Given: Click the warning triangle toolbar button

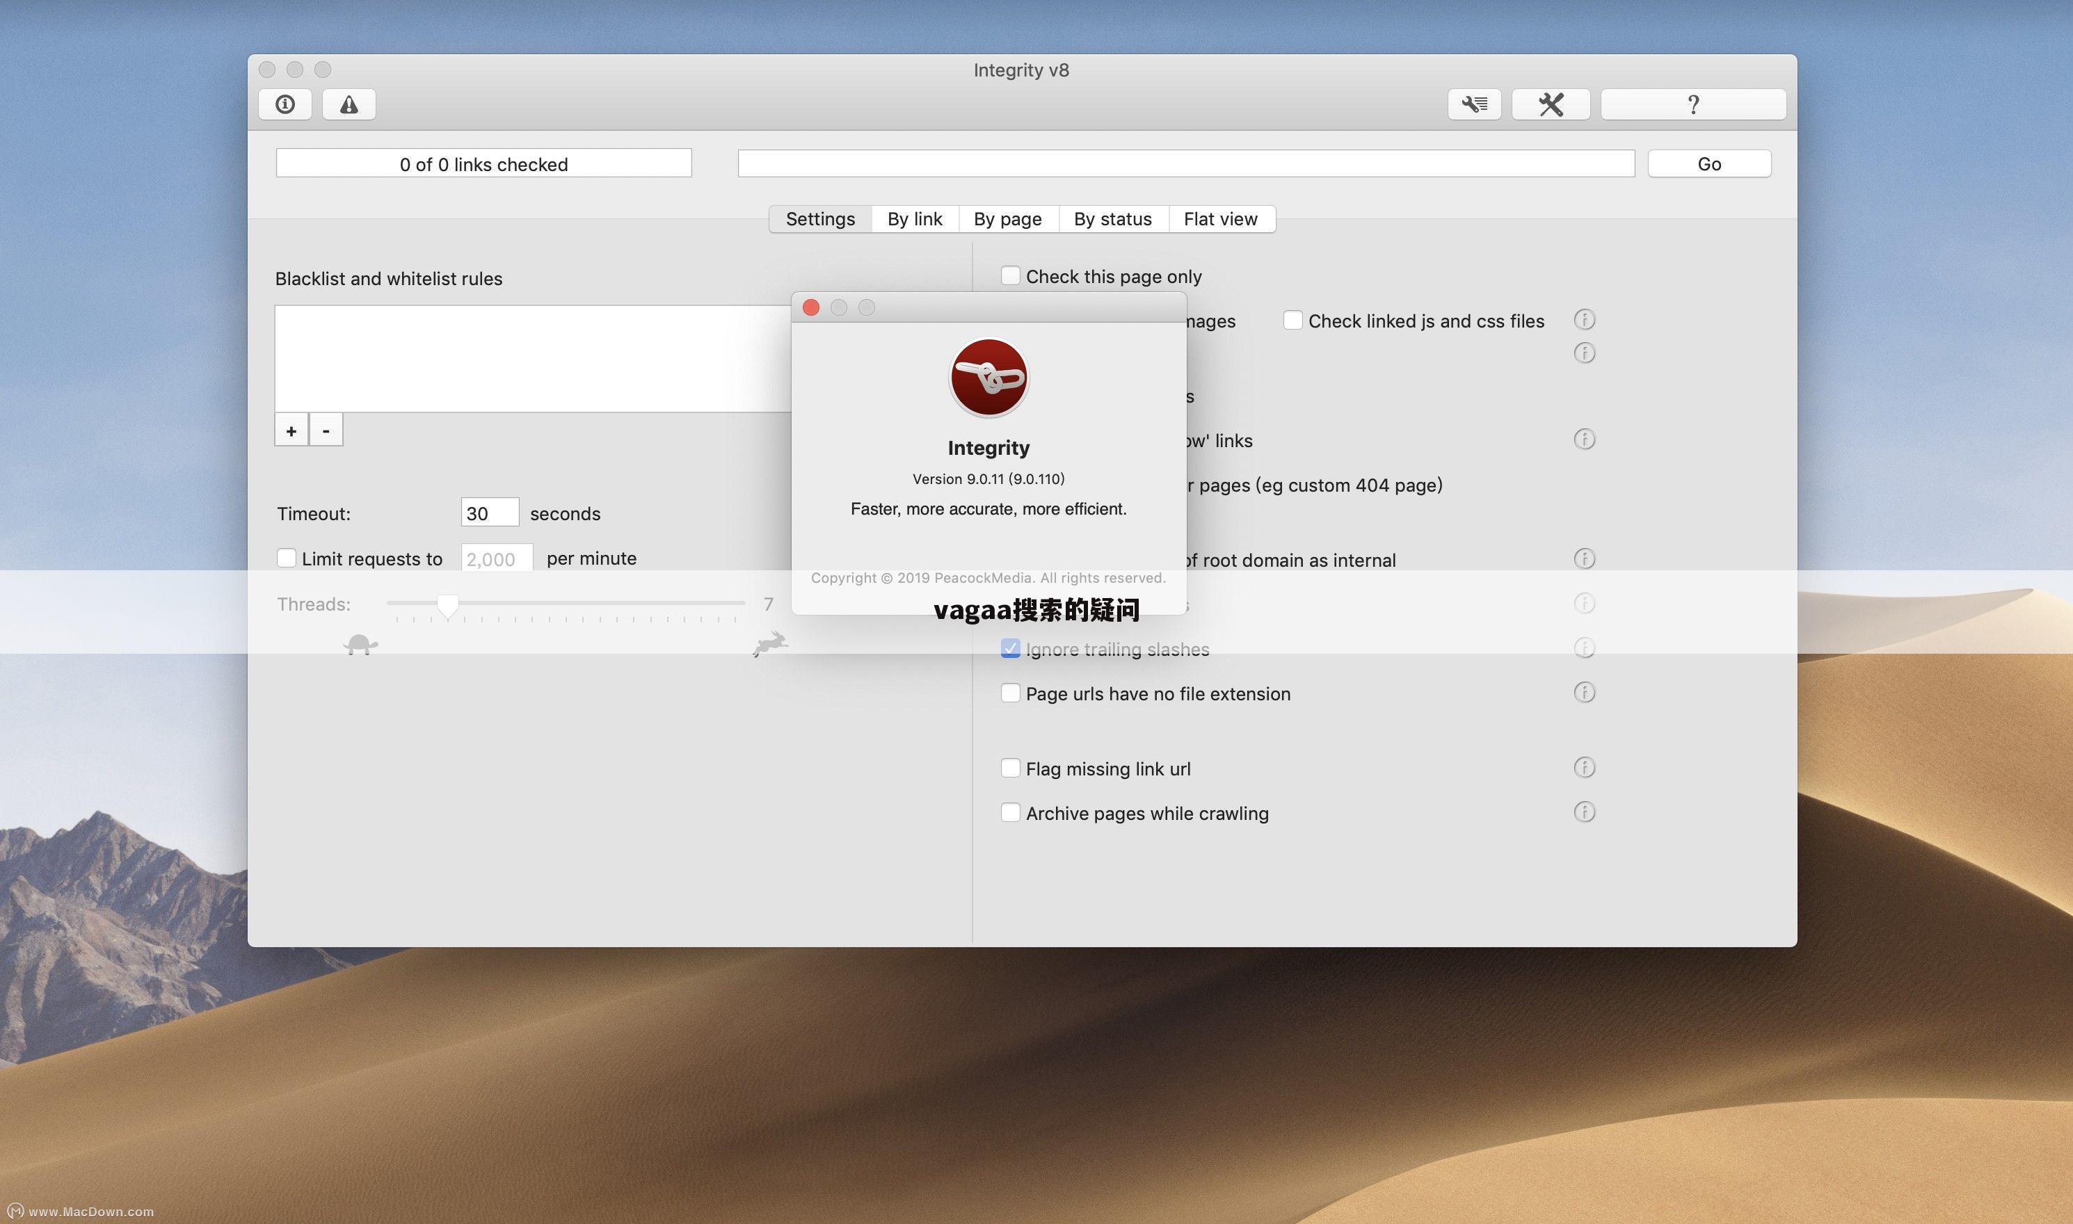Looking at the screenshot, I should pyautogui.click(x=349, y=105).
